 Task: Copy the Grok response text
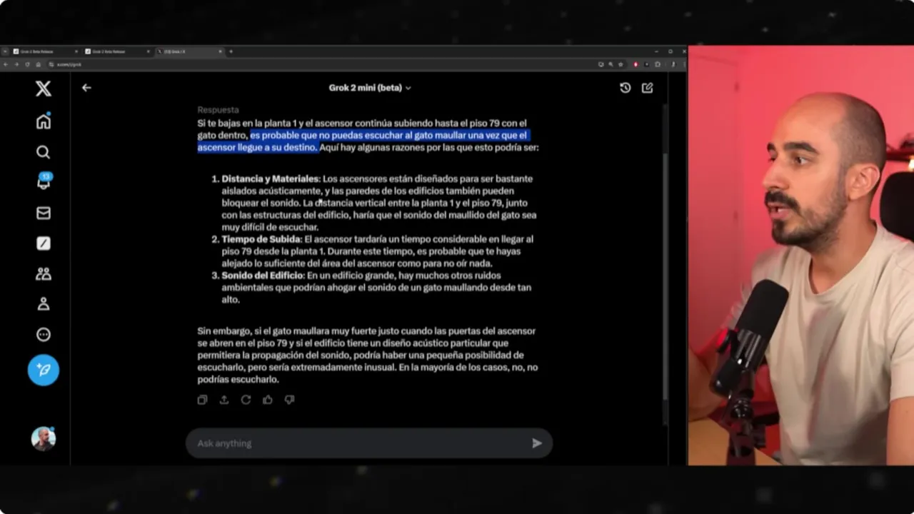(202, 400)
